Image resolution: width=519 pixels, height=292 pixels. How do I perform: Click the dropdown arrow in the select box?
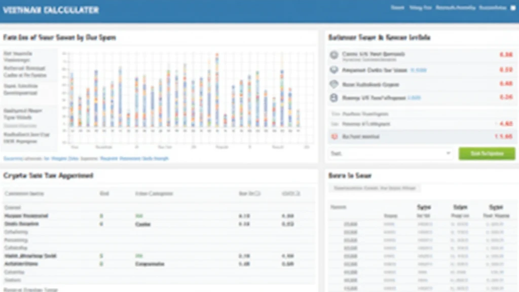click(448, 154)
